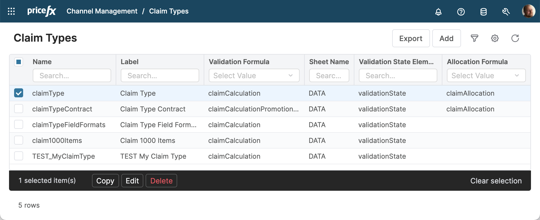This screenshot has height=220, width=540.
Task: Open the notifications bell
Action: (438, 12)
